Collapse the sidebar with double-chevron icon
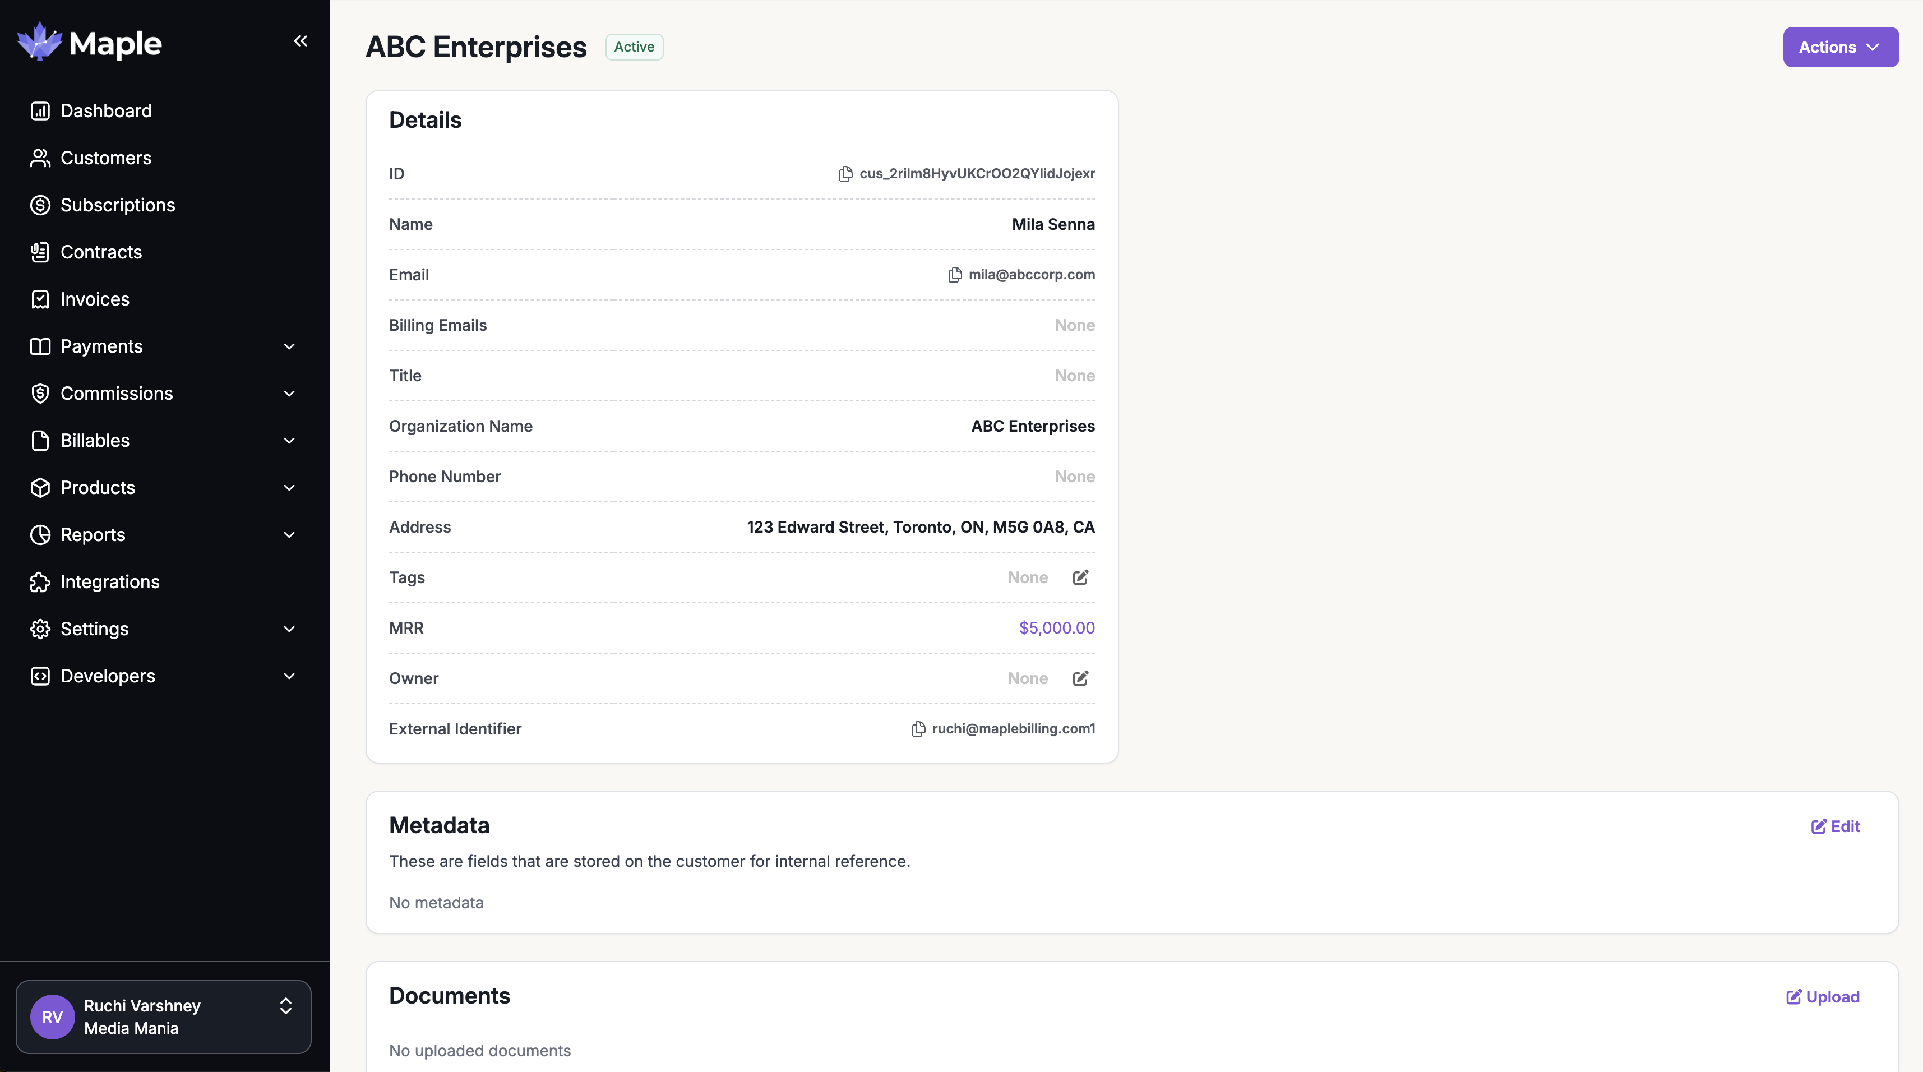The image size is (1923, 1072). (x=300, y=41)
